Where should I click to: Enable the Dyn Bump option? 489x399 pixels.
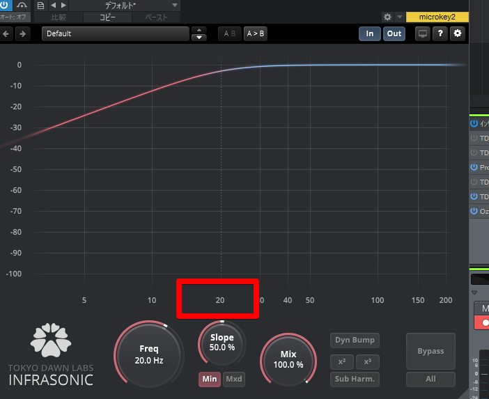[355, 341]
